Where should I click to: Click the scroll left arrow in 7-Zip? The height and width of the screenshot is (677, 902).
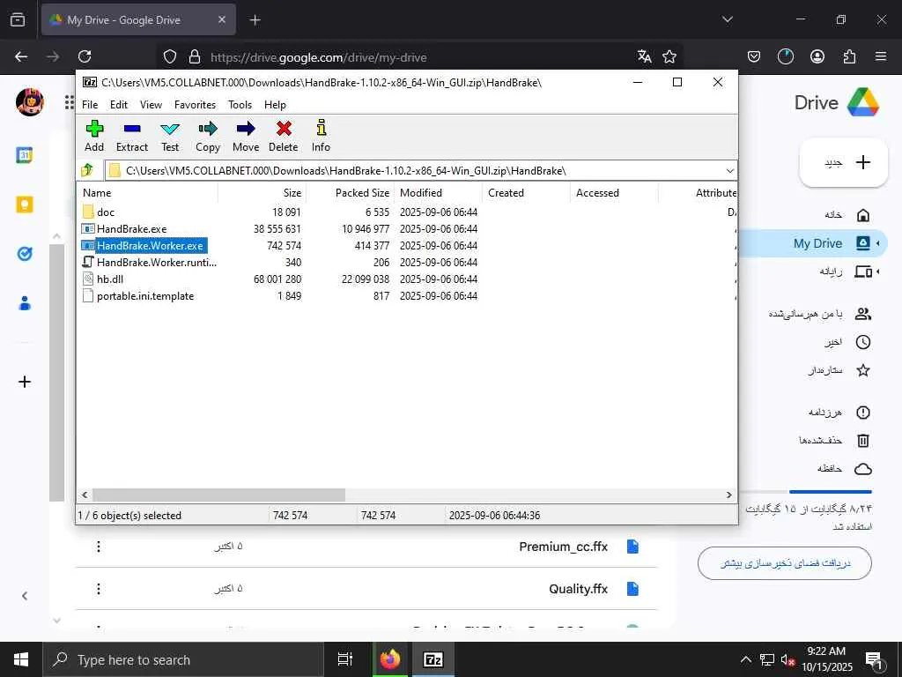(85, 495)
